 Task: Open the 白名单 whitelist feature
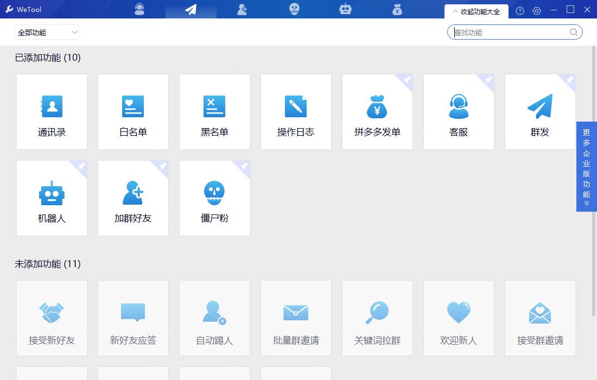pos(133,112)
